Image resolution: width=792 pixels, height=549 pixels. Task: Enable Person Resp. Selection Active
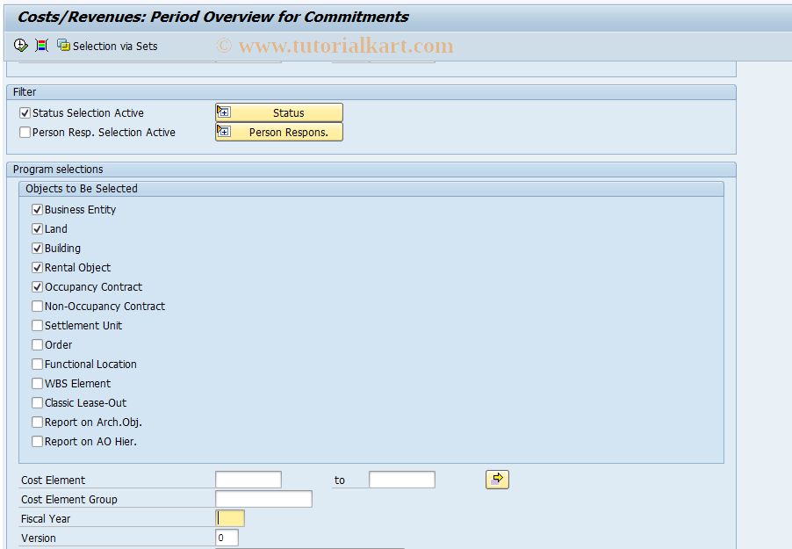25,132
